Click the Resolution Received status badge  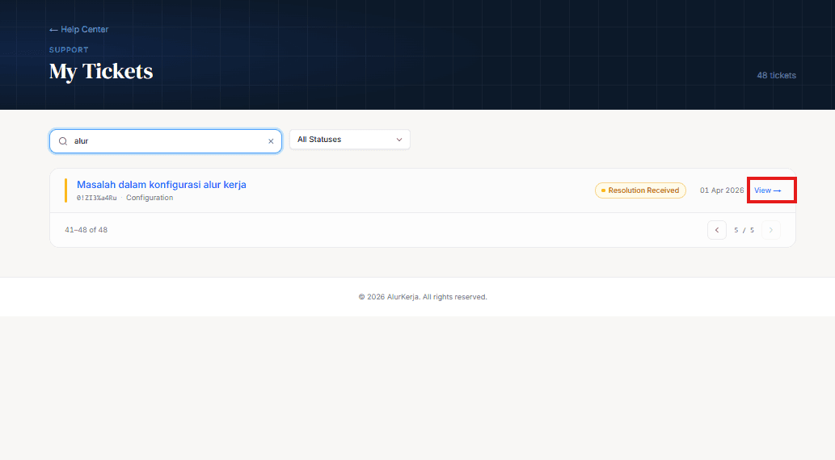click(x=641, y=190)
